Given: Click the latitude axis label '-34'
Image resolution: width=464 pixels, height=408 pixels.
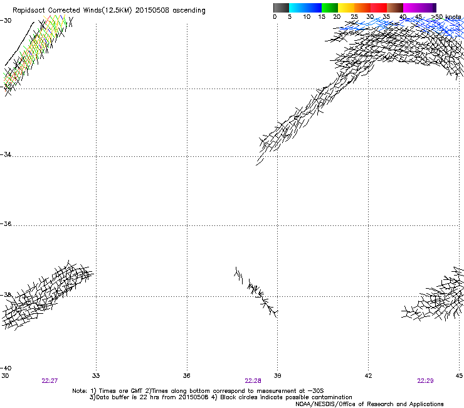Looking at the screenshot, I should pyautogui.click(x=6, y=154).
